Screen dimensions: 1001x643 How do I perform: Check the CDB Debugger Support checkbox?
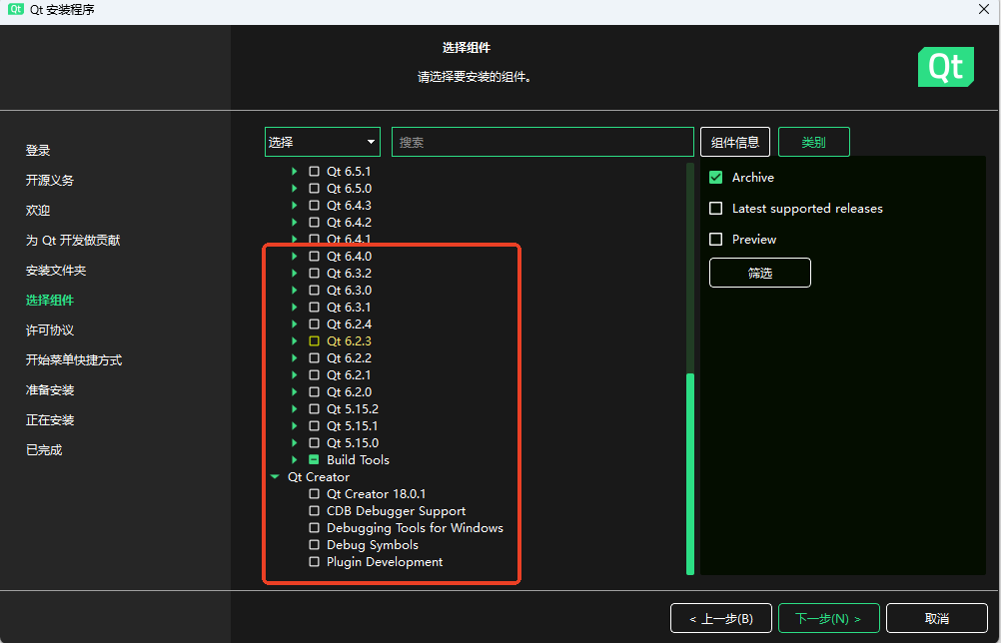[x=314, y=511]
